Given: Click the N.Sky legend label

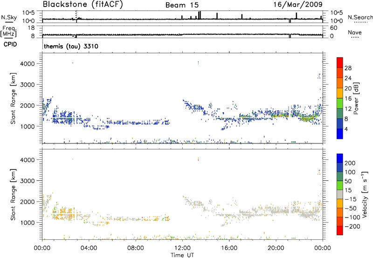Looking at the screenshot, I should pyautogui.click(x=9, y=17).
